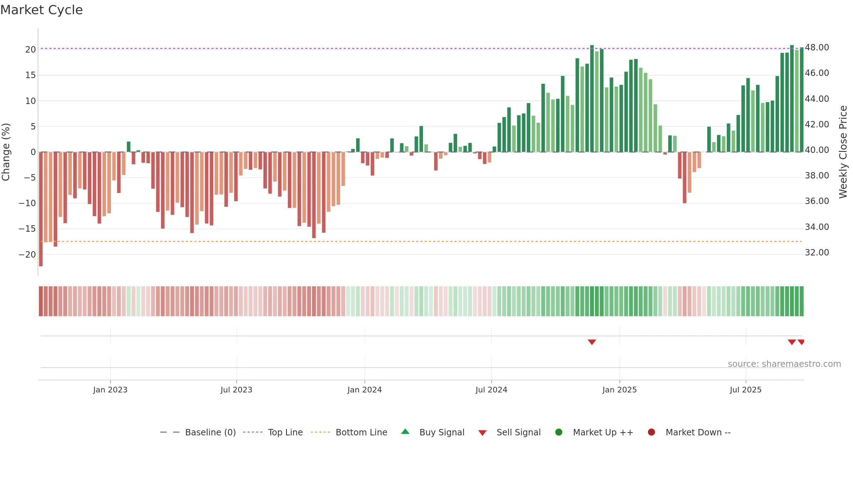Click the Jul 2025 axis label

click(x=746, y=390)
